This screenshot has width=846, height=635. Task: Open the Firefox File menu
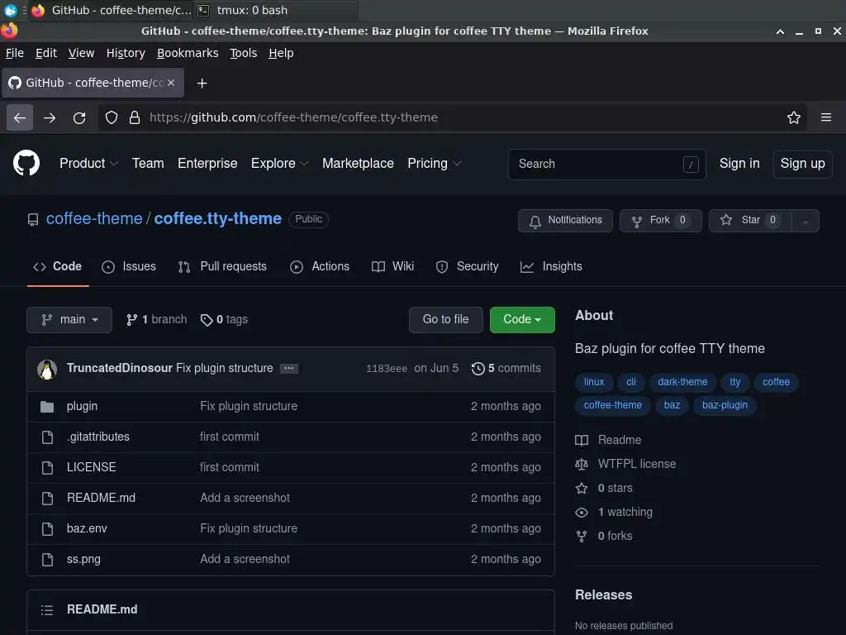coord(15,53)
